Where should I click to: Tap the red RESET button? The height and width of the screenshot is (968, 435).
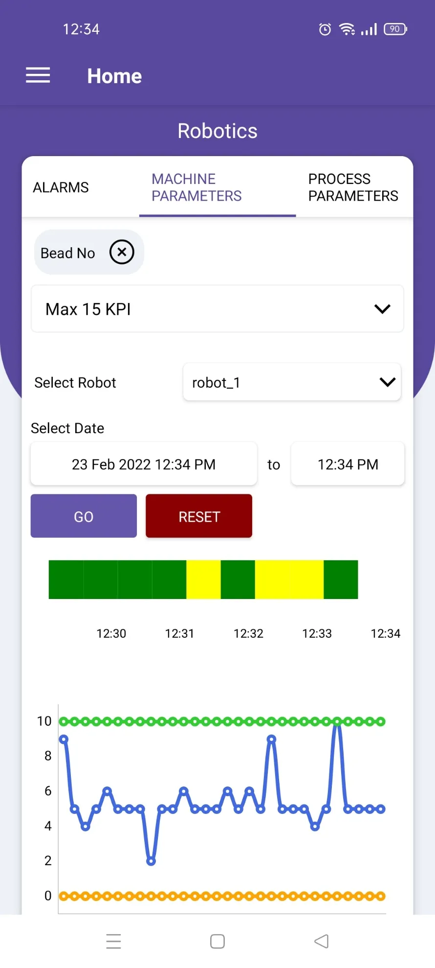point(199,516)
